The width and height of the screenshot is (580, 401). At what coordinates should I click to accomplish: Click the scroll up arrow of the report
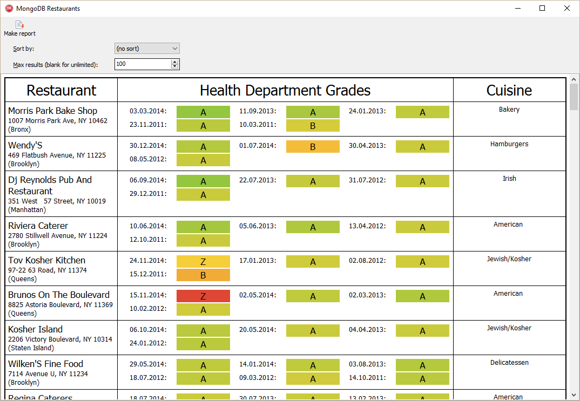pos(574,79)
